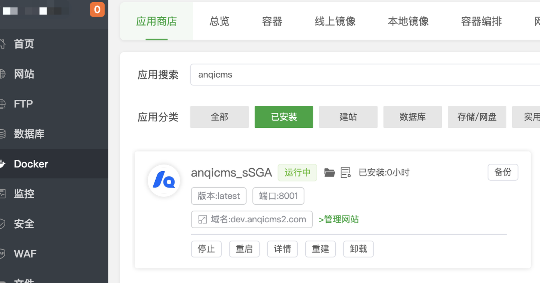Filter apps by 数据库 category
Screen dimensions: 540x283
tap(412, 117)
